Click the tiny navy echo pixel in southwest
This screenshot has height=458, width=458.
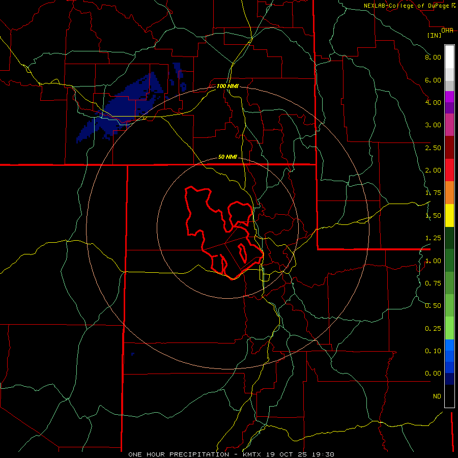(x=133, y=354)
